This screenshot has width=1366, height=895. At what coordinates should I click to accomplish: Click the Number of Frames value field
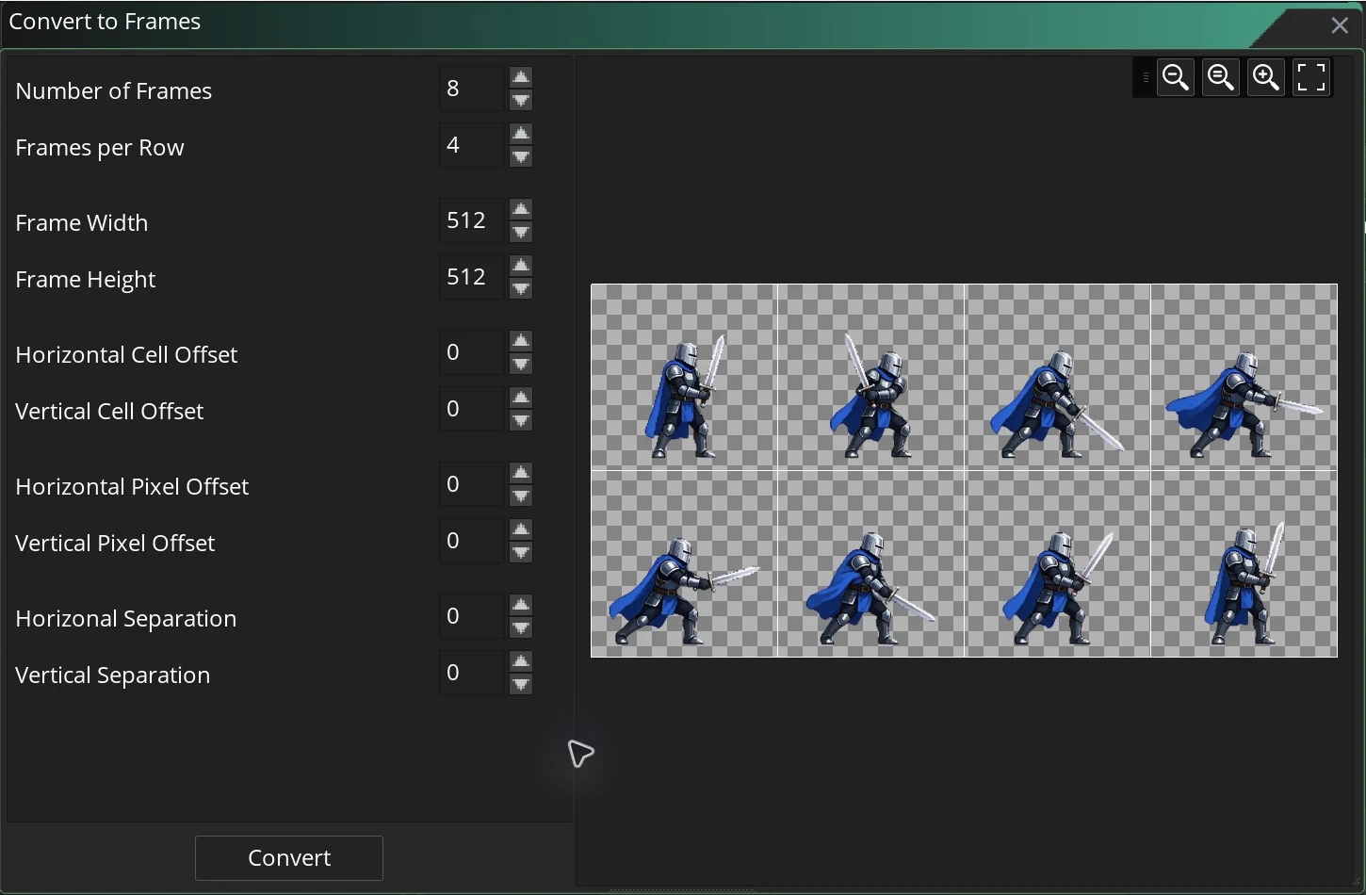473,89
